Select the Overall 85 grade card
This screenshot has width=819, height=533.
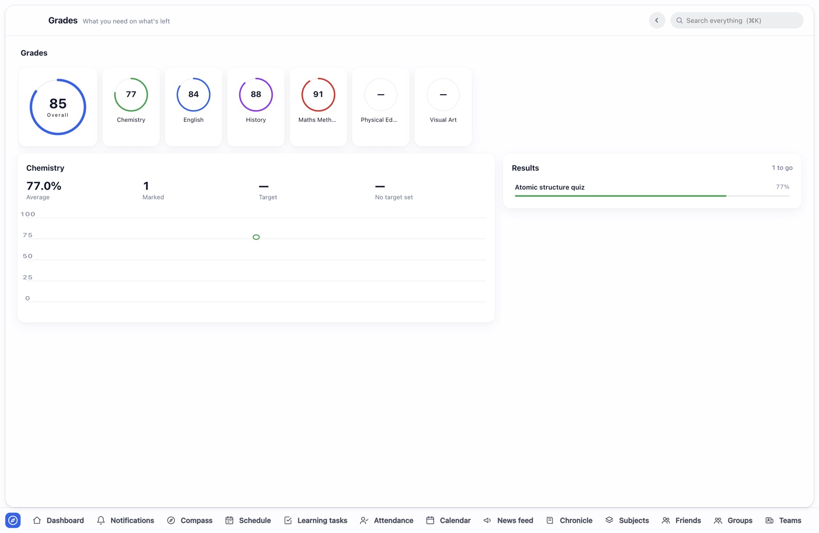(x=58, y=107)
